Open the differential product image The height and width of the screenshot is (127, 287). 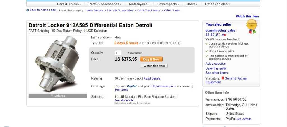point(58,64)
